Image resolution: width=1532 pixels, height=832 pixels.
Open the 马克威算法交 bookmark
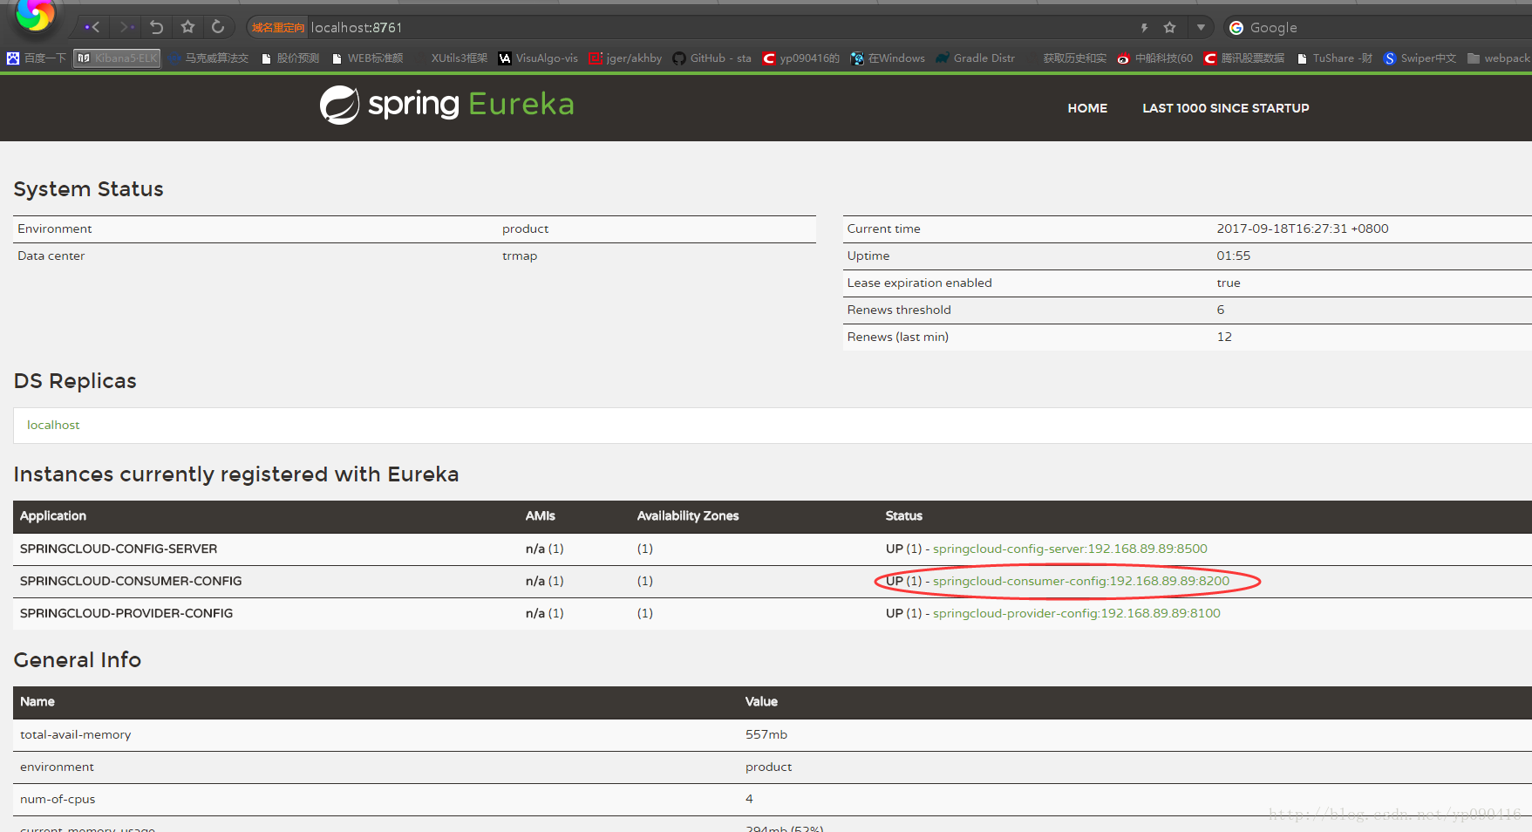click(208, 58)
